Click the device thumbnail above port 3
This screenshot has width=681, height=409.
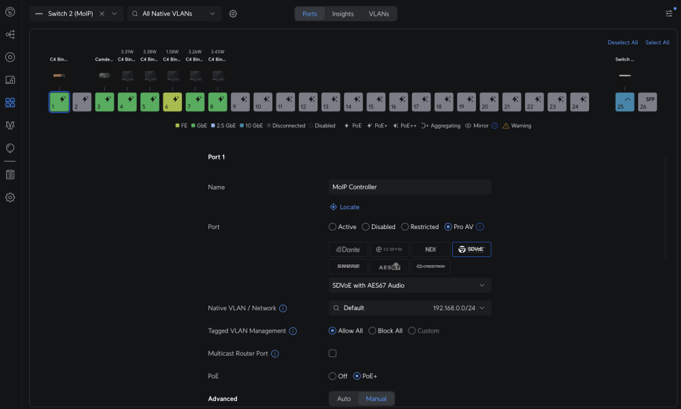tap(105, 76)
